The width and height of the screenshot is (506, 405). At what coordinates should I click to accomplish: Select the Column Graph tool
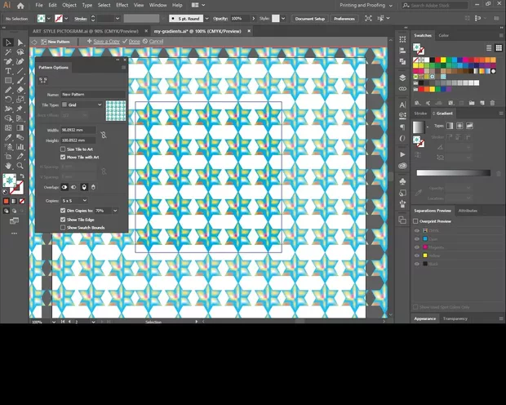coord(20,147)
